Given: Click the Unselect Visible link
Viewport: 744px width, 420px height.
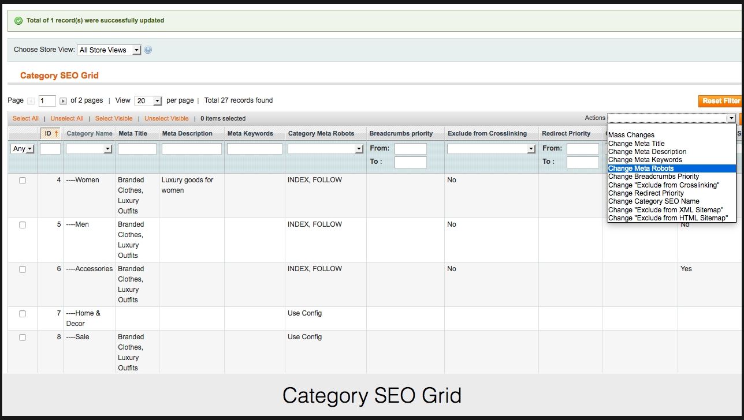Looking at the screenshot, I should (x=166, y=118).
